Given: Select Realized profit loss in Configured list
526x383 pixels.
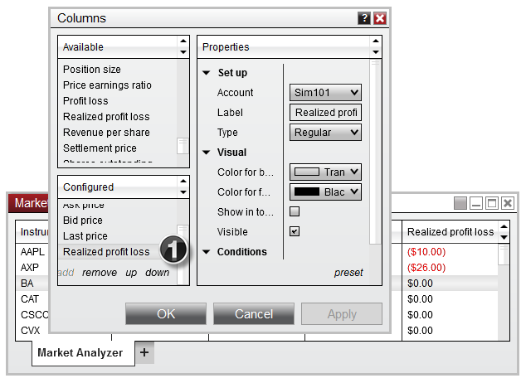Looking at the screenshot, I should pyautogui.click(x=106, y=252).
